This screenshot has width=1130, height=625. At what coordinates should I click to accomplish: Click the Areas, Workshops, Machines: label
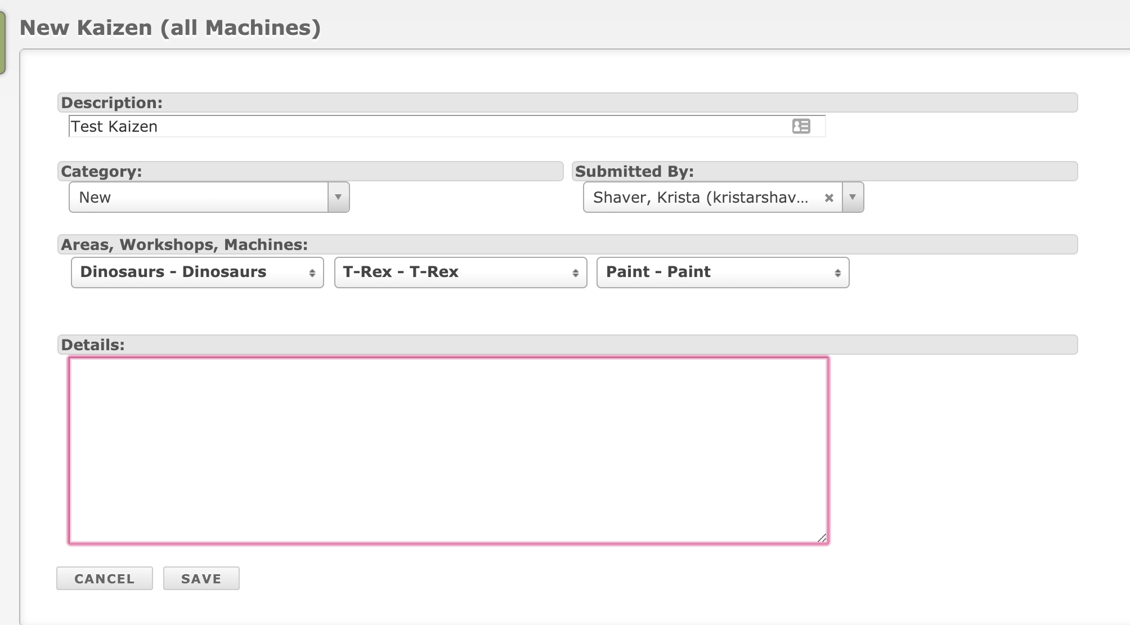[x=184, y=244]
